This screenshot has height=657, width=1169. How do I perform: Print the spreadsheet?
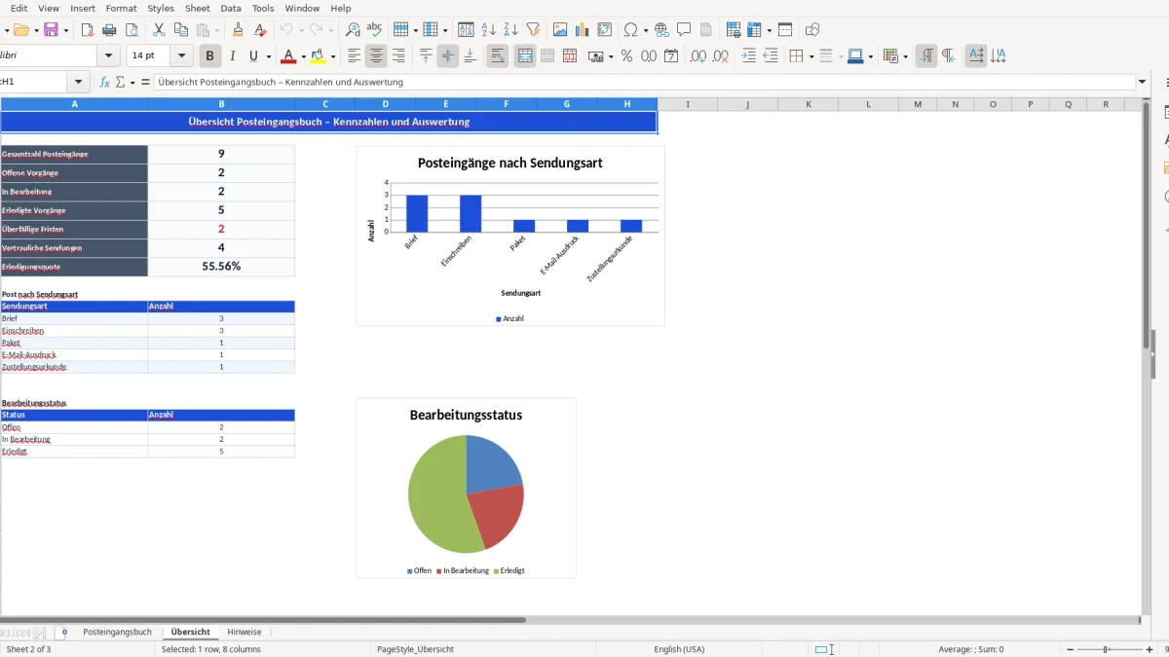[109, 30]
